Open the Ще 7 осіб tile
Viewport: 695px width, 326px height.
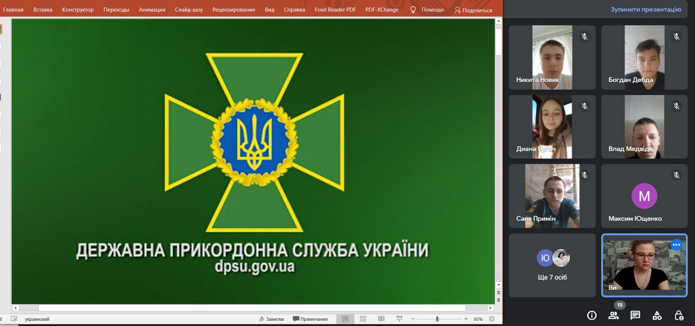click(552, 265)
